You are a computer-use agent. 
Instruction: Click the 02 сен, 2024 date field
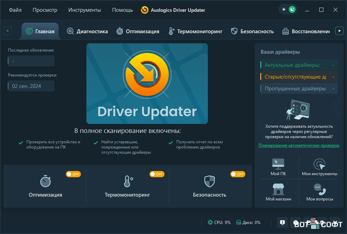(31, 86)
